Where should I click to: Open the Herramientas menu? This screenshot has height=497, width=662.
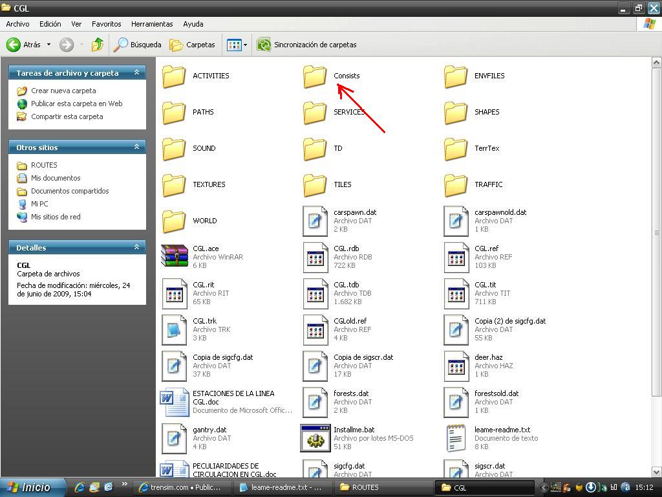(152, 24)
